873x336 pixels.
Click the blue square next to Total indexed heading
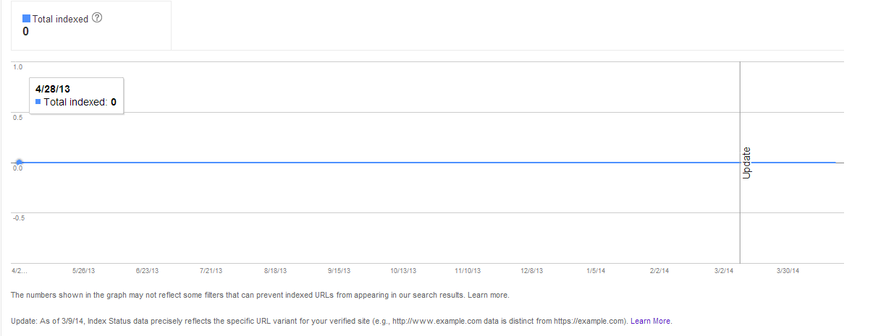coord(27,20)
